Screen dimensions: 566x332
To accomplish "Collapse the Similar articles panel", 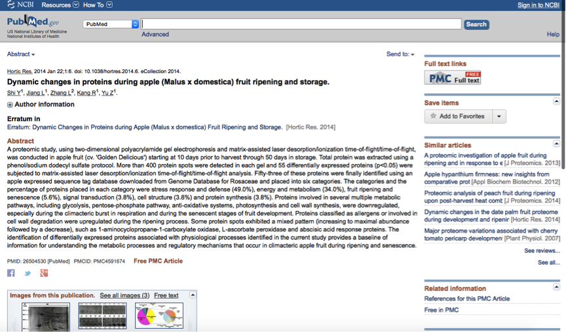I will (556, 144).
